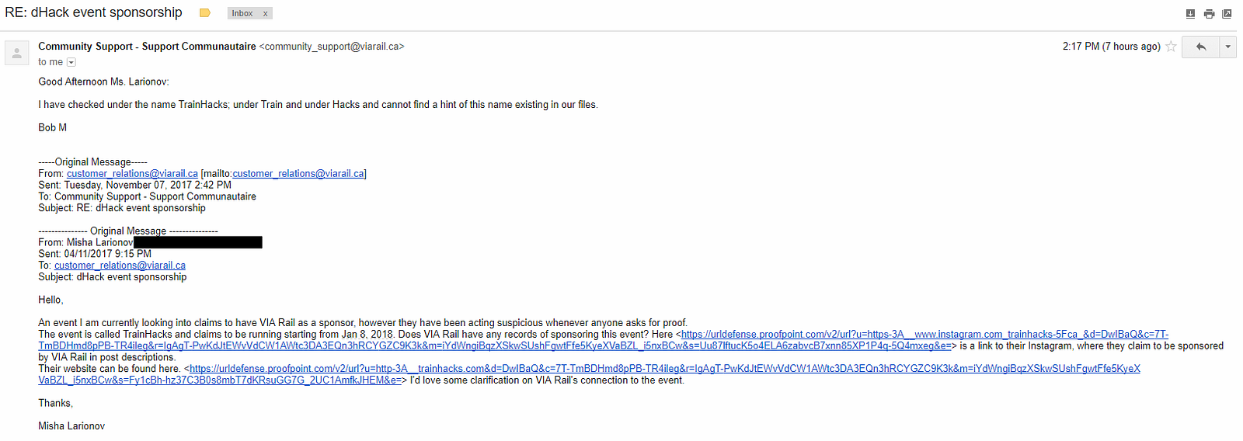Click the customer_relations@viarail.ca link after 'From:'

[132, 174]
